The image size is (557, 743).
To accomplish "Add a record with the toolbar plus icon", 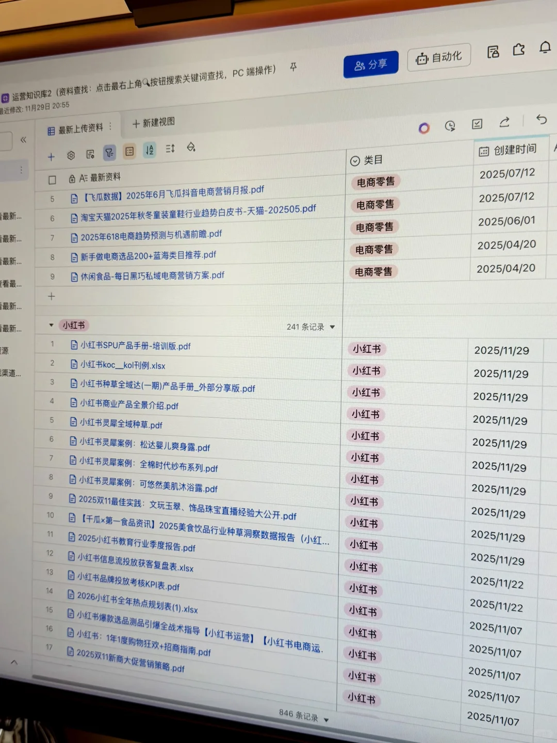I will pyautogui.click(x=51, y=157).
